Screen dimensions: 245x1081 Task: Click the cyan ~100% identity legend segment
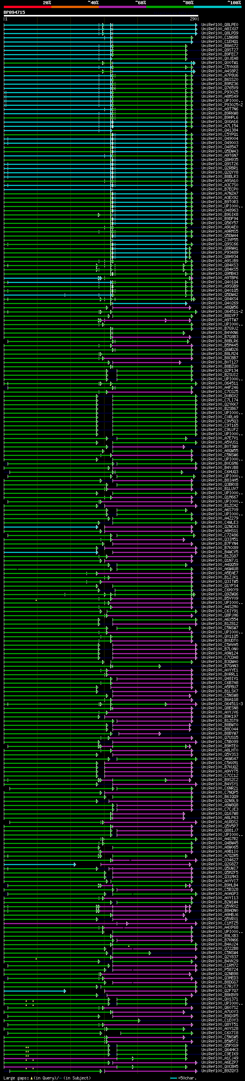tap(218, 7)
